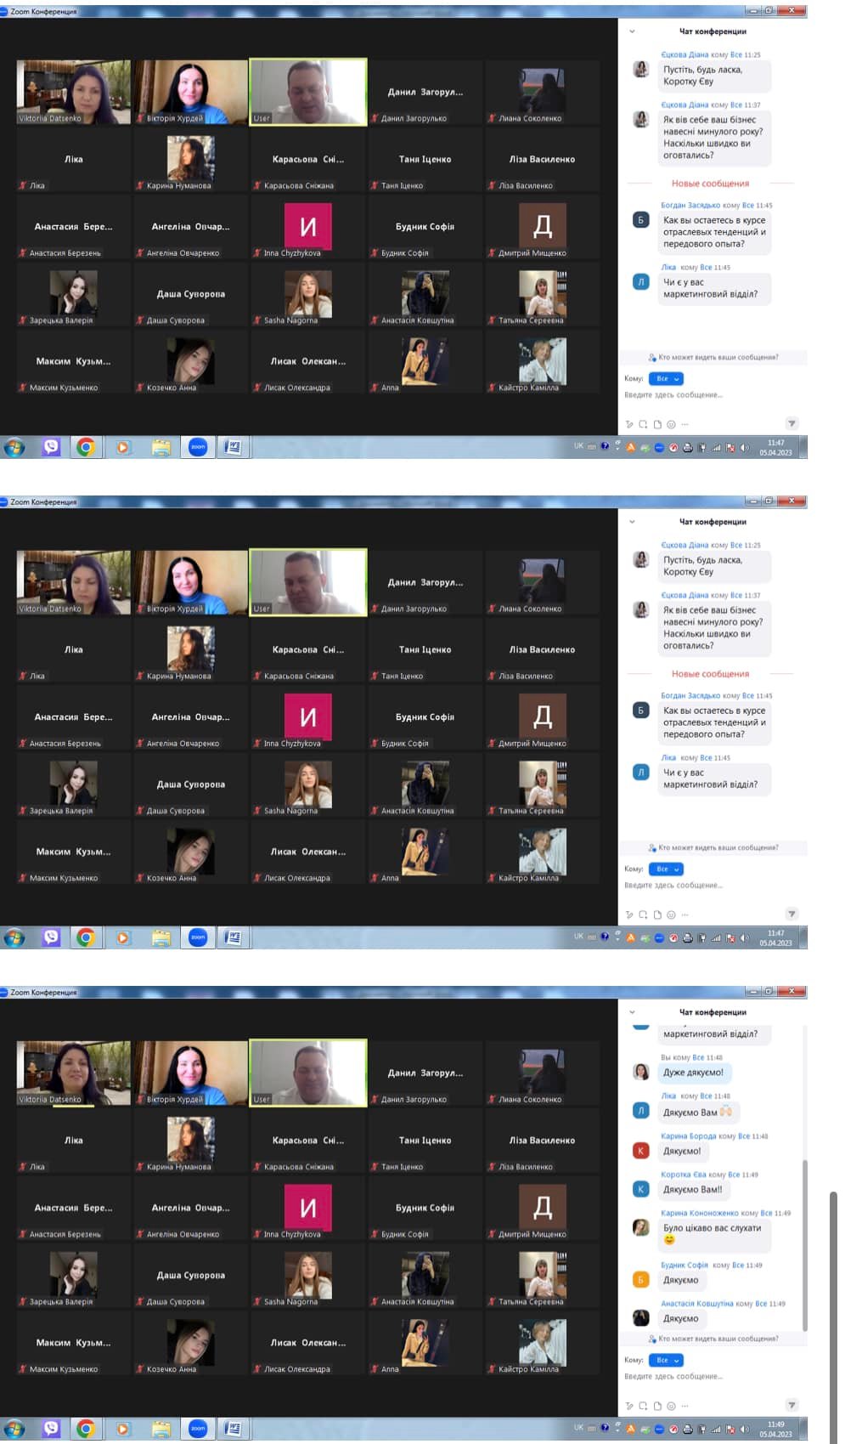Open the 'Все' recipient dropdown in top screenshot
This screenshot has height=1444, width=845.
pos(666,379)
